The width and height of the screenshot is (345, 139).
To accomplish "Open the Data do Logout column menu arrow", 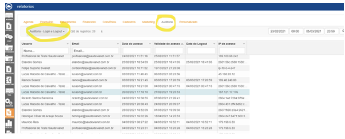I will (x=214, y=44).
